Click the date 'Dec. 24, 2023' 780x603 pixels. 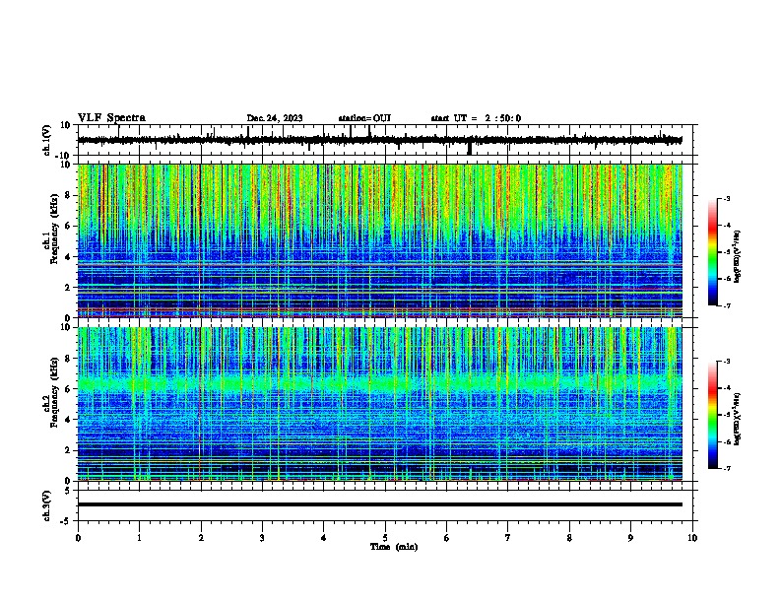click(x=275, y=118)
